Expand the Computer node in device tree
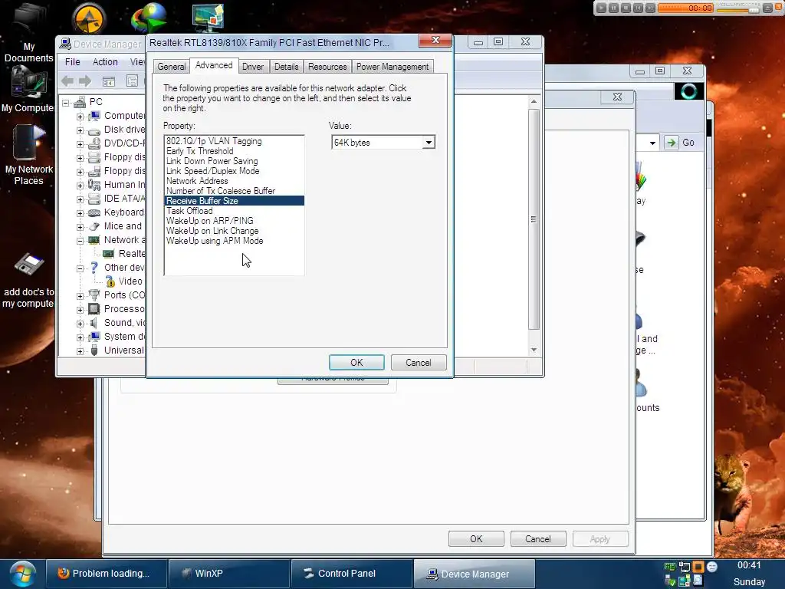The width and height of the screenshot is (785, 589). pyautogui.click(x=80, y=117)
